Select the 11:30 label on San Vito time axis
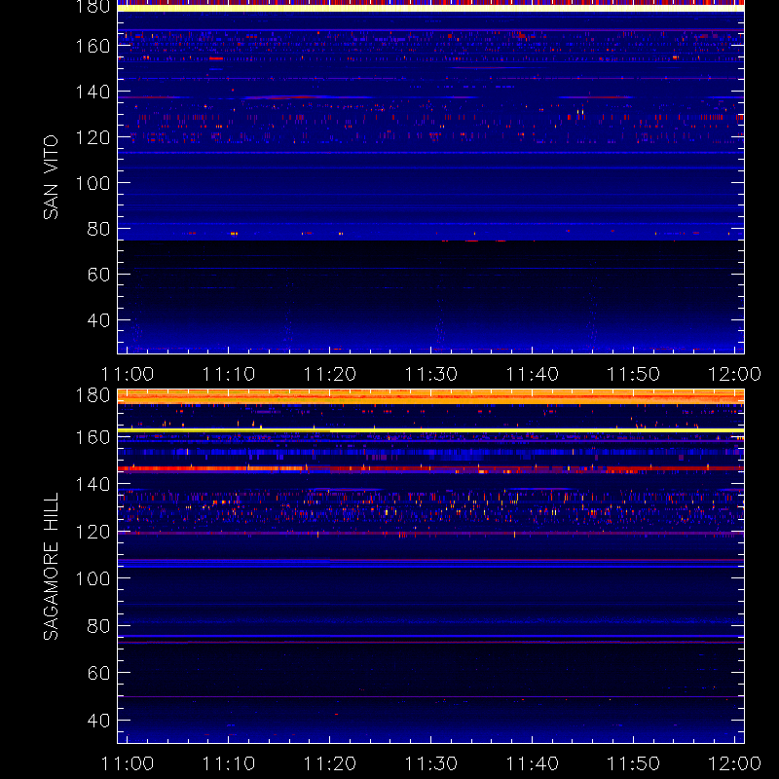This screenshot has width=779, height=779. [x=431, y=374]
